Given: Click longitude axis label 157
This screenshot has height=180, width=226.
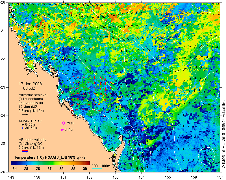Looking at the screenshot, I should click(220, 177).
